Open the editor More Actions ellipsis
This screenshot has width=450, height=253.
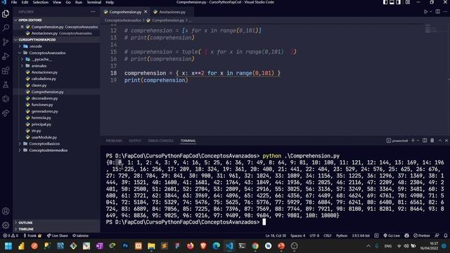pyautogui.click(x=445, y=12)
